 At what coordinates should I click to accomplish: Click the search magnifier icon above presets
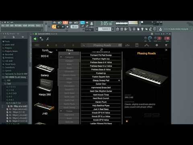(x=101, y=50)
